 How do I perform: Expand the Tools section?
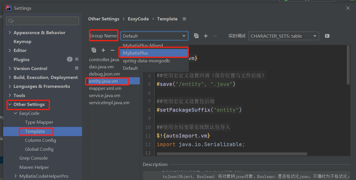[x=10, y=95]
